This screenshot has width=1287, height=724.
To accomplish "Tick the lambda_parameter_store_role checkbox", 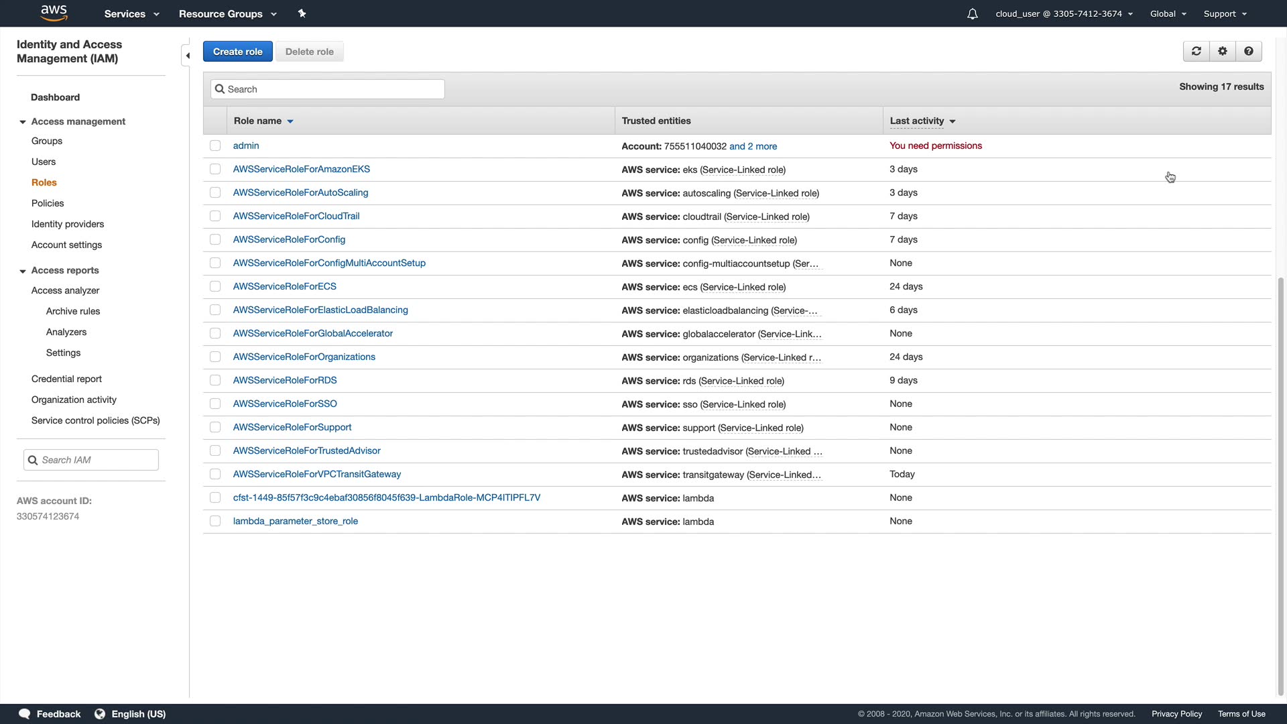I will 215,521.
